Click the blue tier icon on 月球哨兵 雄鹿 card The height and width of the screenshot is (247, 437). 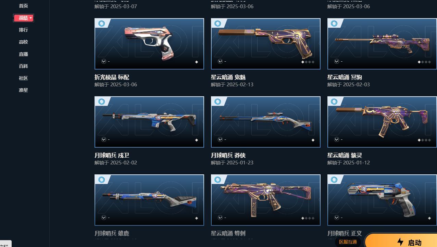(x=101, y=180)
